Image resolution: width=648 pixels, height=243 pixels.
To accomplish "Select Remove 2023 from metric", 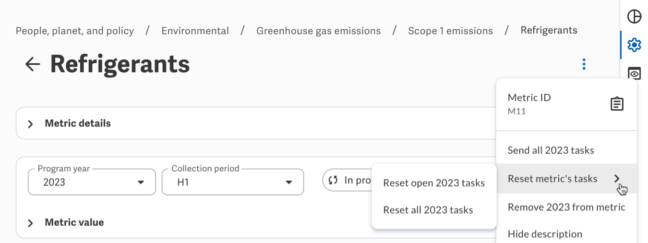I will point(566,208).
